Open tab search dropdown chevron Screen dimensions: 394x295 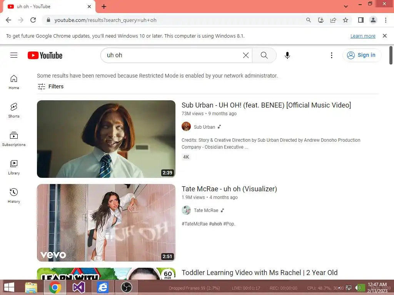point(346,7)
